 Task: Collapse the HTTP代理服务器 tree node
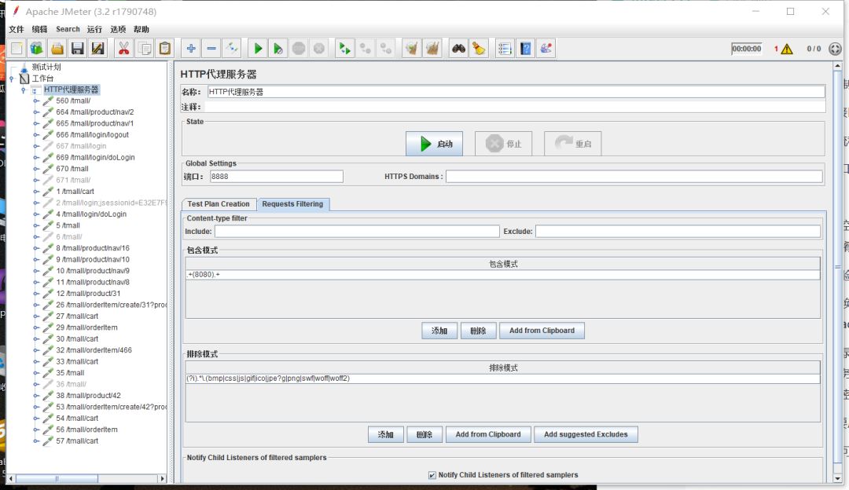tap(24, 90)
